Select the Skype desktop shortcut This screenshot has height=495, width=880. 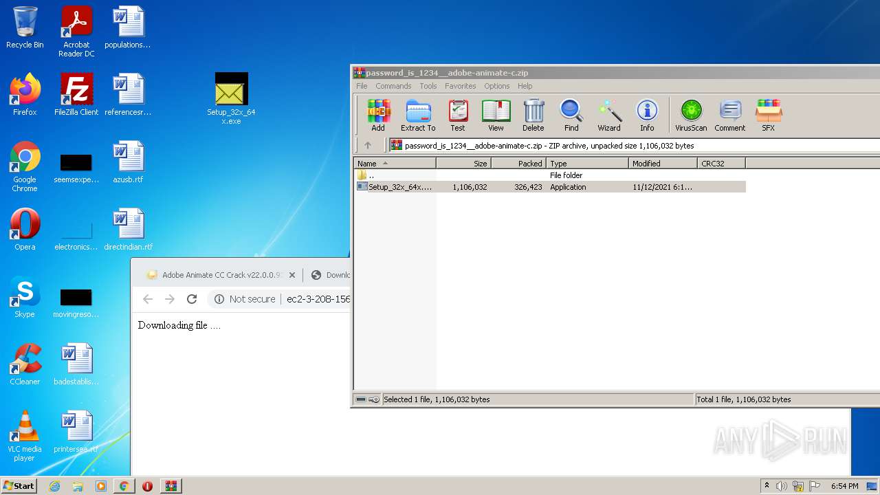(25, 297)
